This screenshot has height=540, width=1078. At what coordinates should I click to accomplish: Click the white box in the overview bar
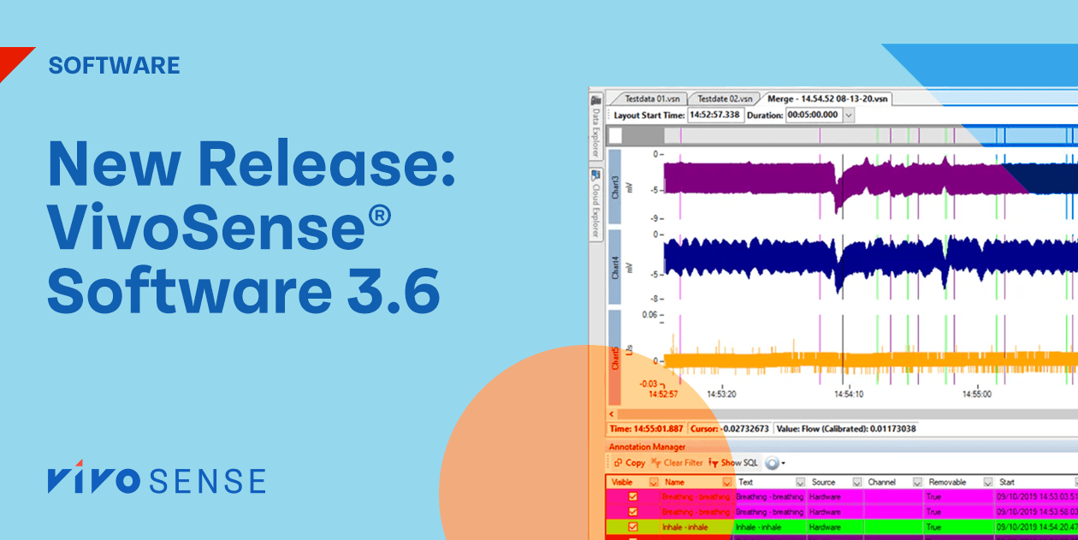point(615,136)
